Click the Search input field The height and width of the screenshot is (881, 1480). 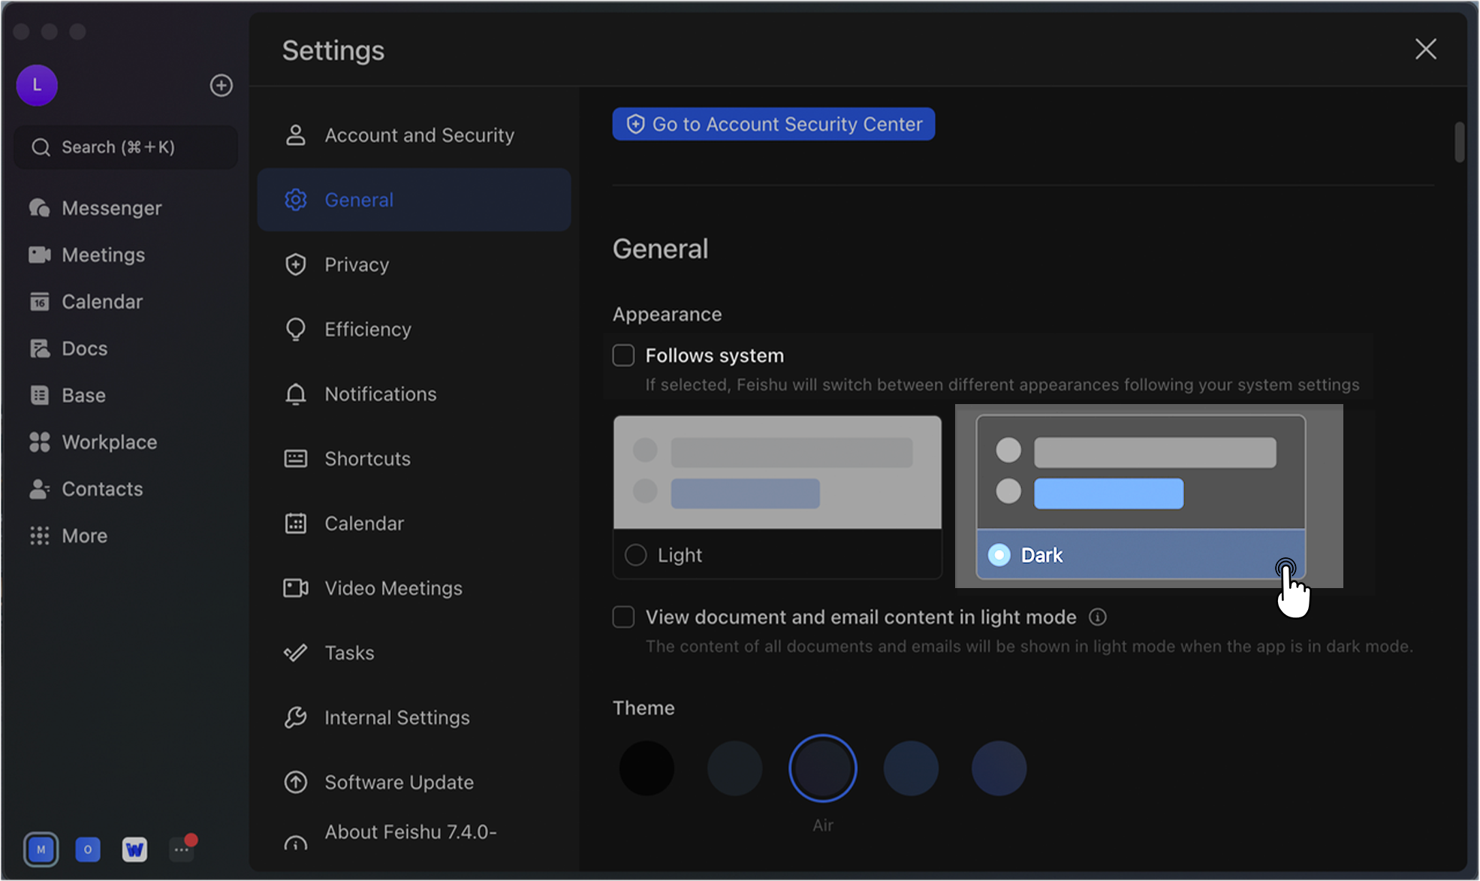point(125,147)
